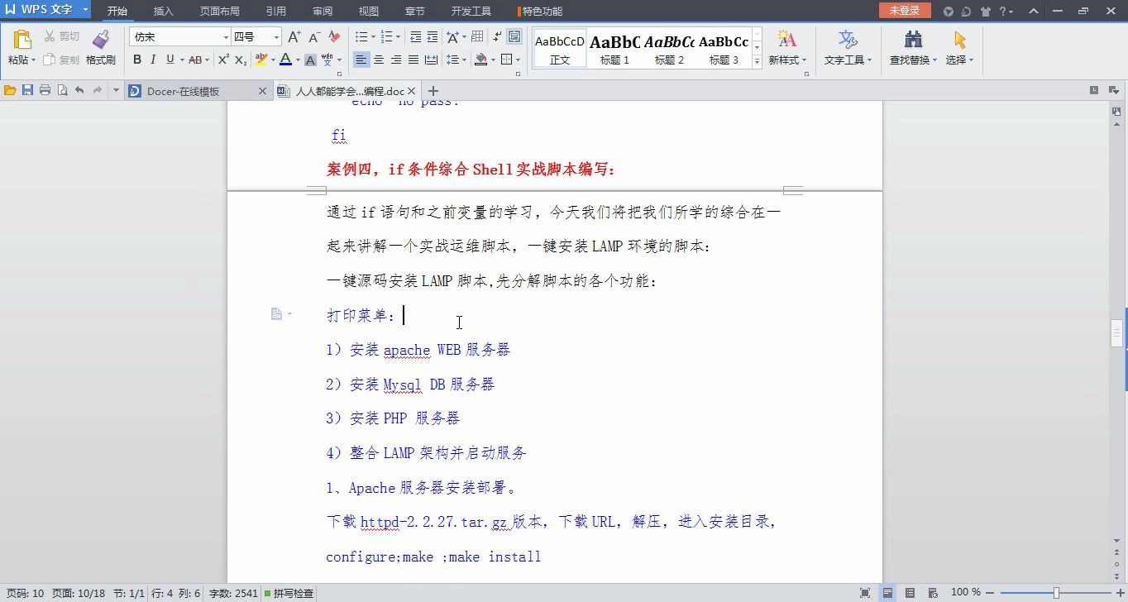1128x602 pixels.
Task: Click the font color A swatch
Action: [285, 60]
